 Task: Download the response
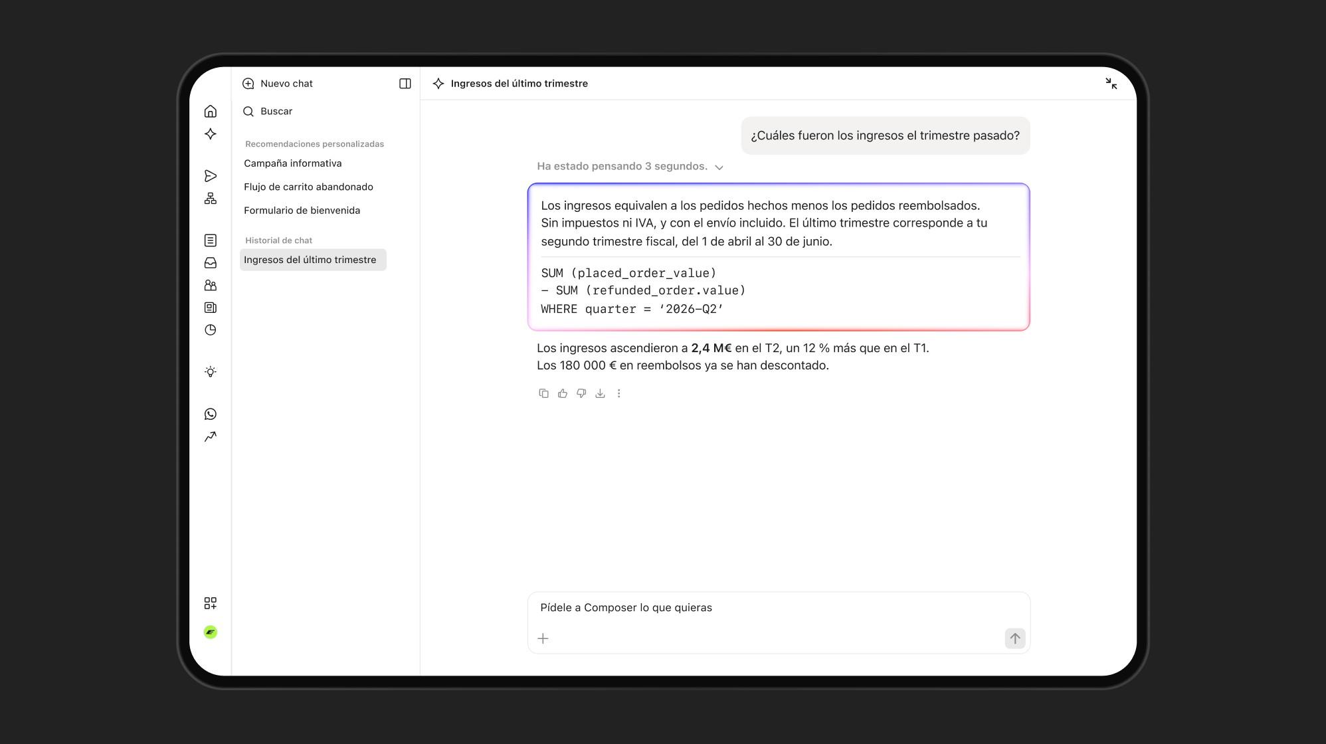[600, 393]
